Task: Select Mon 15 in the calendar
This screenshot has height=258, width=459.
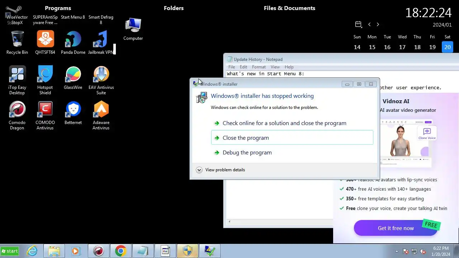Action: point(372,47)
